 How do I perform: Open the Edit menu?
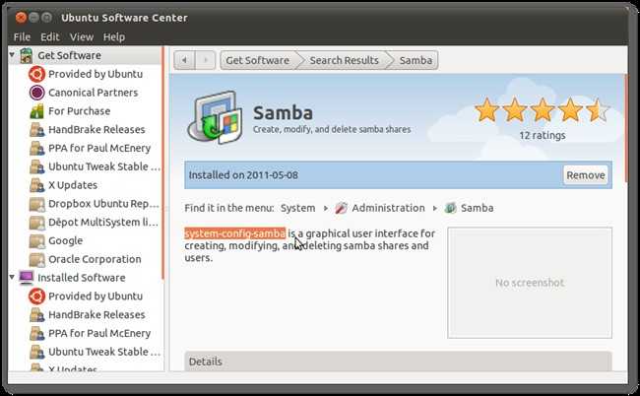pos(50,37)
